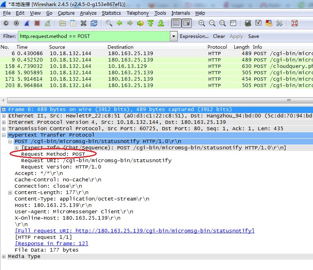
Task: Save the current filter
Action: tap(253, 36)
